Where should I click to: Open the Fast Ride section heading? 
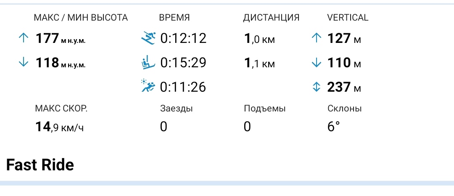pyautogui.click(x=40, y=165)
